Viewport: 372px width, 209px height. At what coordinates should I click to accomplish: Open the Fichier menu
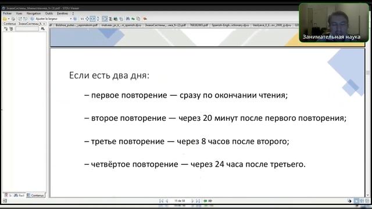click(x=7, y=13)
